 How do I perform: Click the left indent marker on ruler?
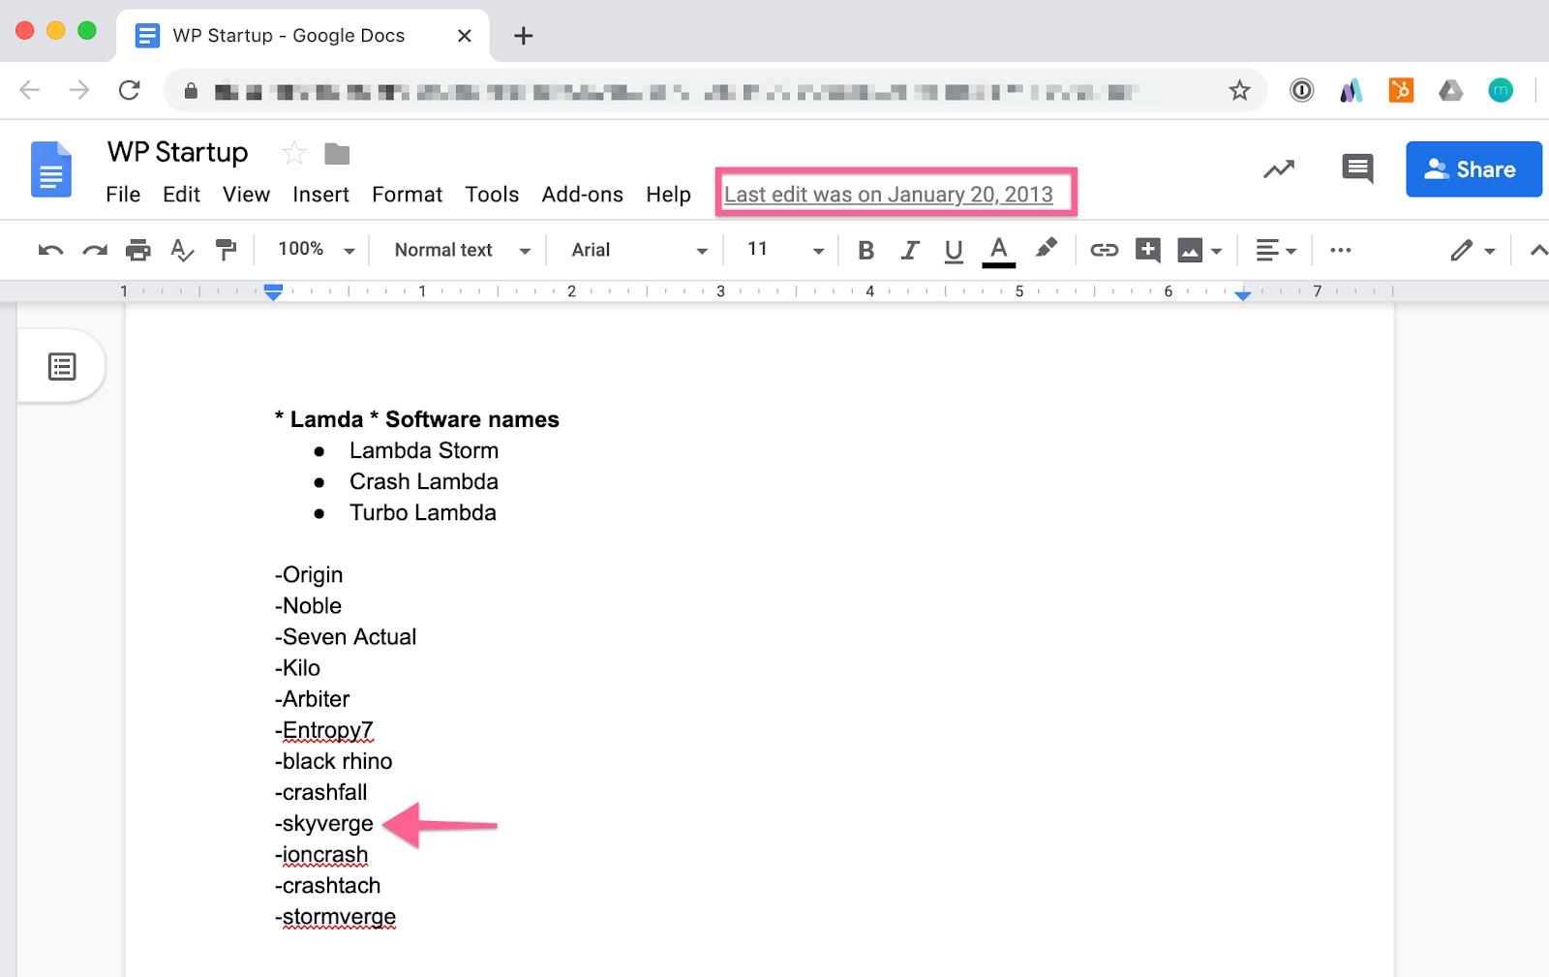click(274, 291)
